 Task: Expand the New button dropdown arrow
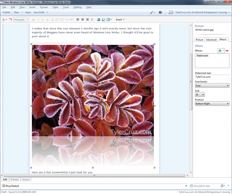[x=22, y=12]
